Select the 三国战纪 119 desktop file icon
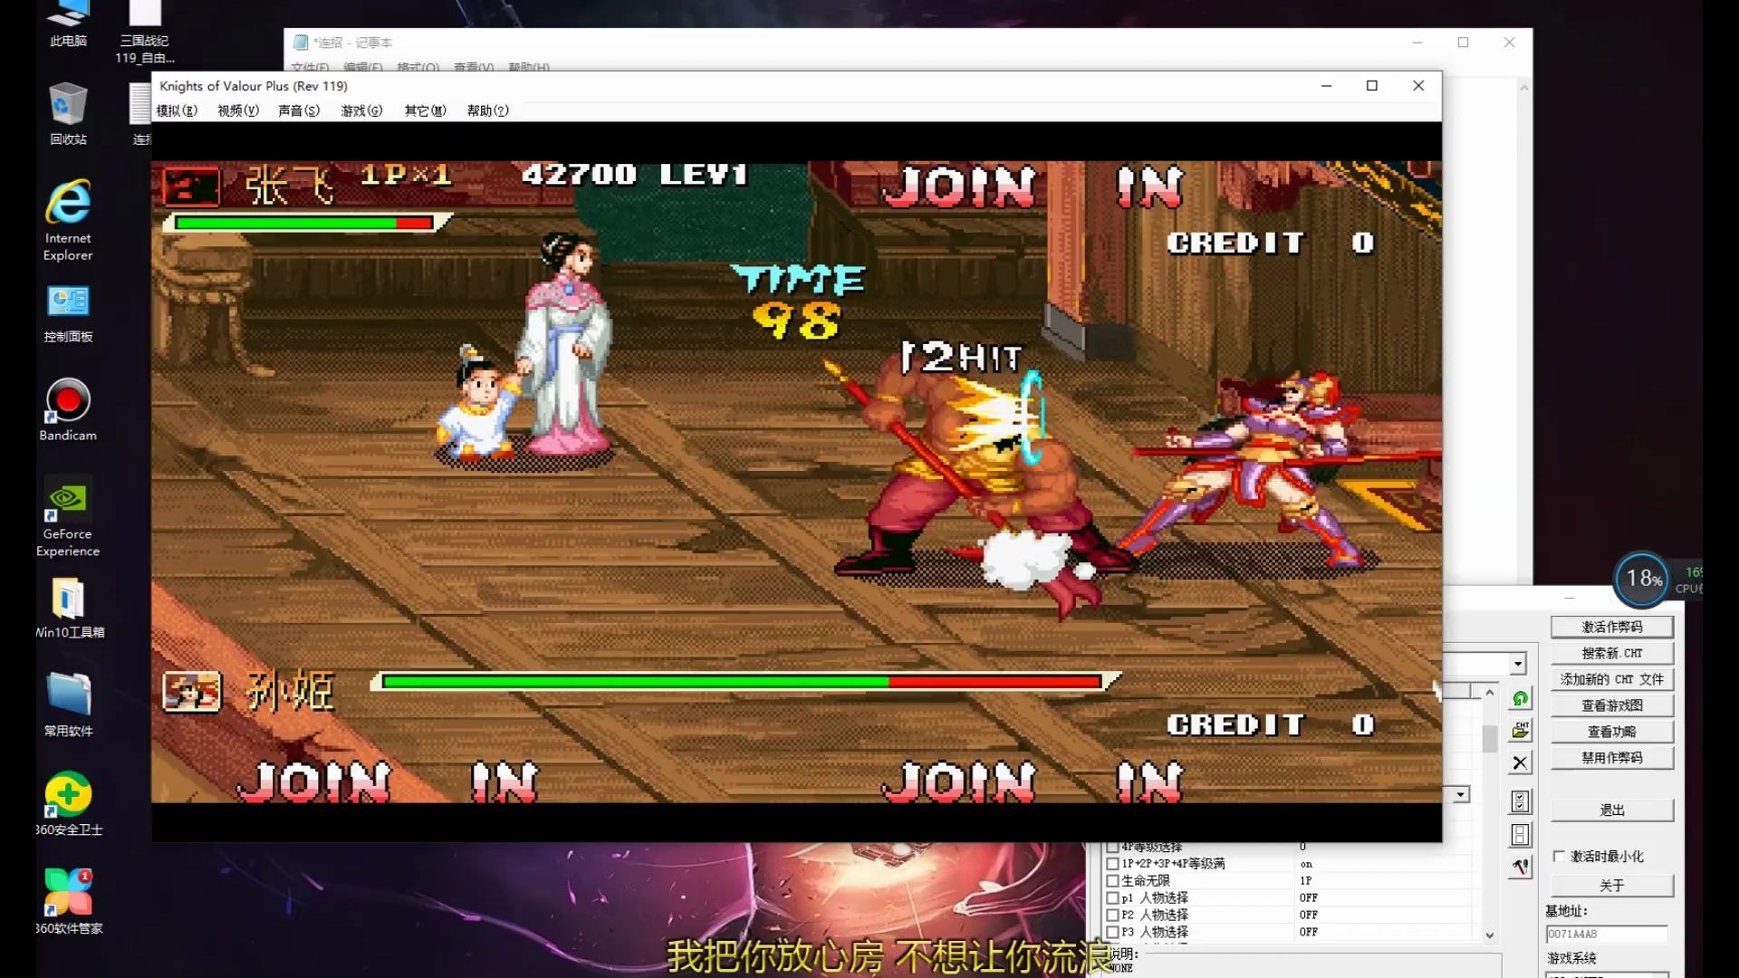Screen dimensions: 1739x978 tap(145, 33)
